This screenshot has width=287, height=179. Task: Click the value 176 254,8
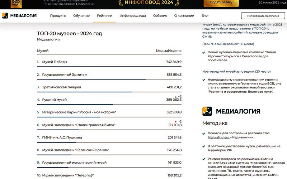(x=174, y=150)
